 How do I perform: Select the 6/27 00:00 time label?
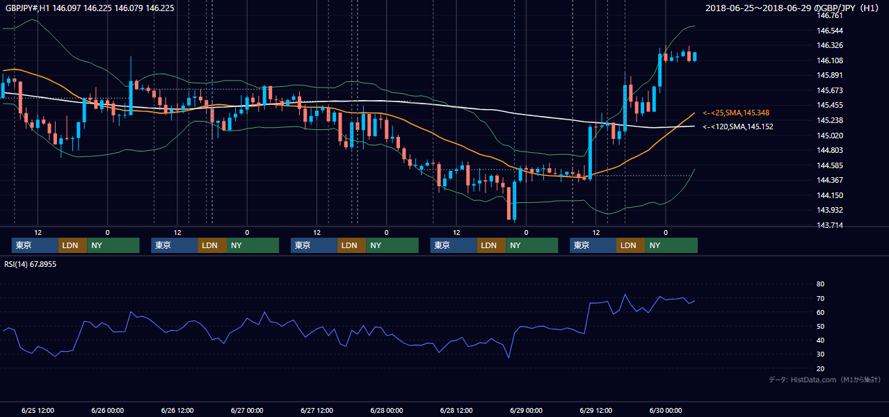coord(247,410)
